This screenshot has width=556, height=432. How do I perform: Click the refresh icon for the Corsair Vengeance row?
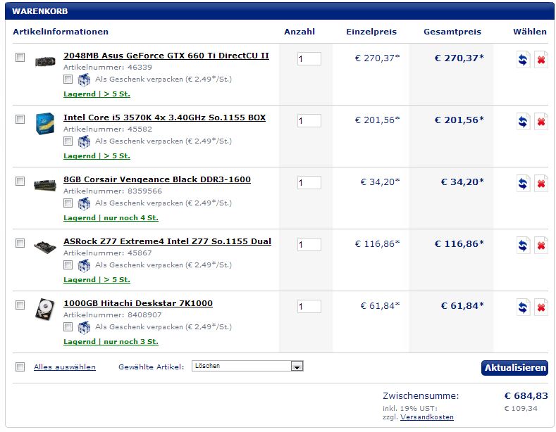point(523,184)
